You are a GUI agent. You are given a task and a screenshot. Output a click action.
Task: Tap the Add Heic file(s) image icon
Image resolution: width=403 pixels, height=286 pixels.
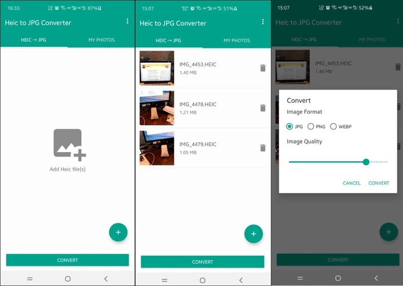click(70, 145)
